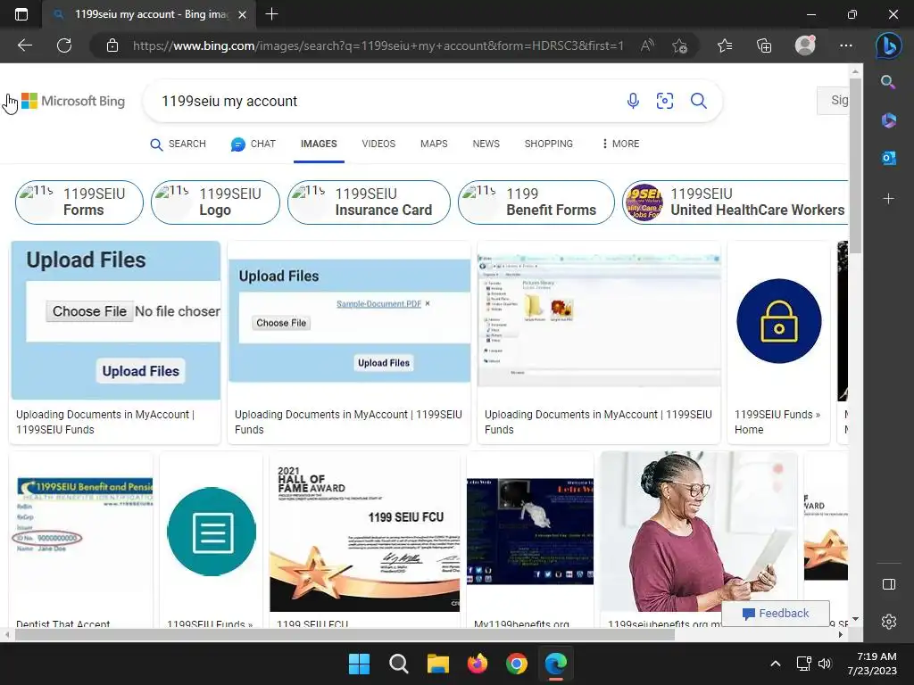This screenshot has width=914, height=685.
Task: Open Read aloud icon in address bar
Action: tap(647, 45)
